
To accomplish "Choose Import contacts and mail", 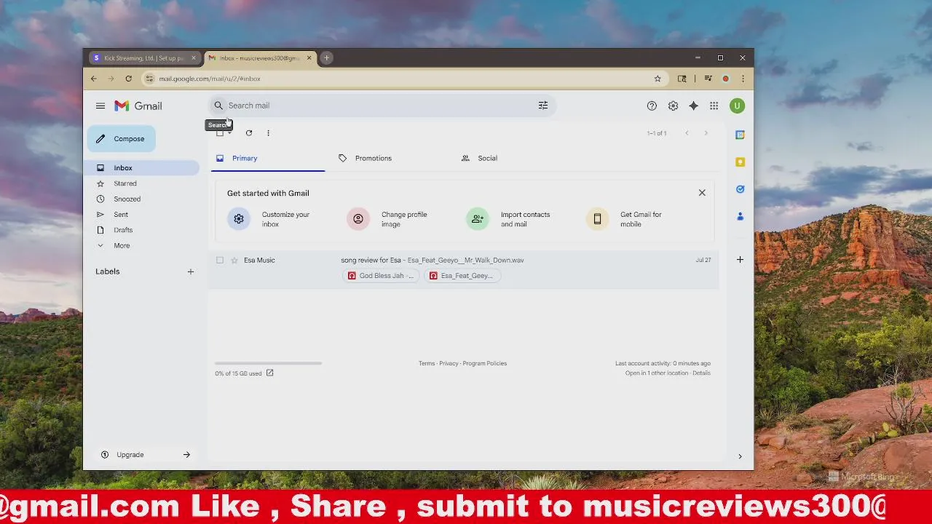I will tap(510, 219).
